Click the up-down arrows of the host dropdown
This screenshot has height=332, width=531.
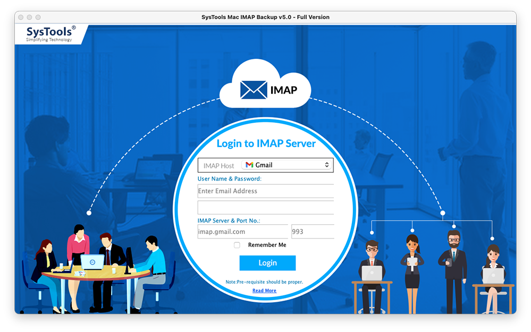pos(327,165)
